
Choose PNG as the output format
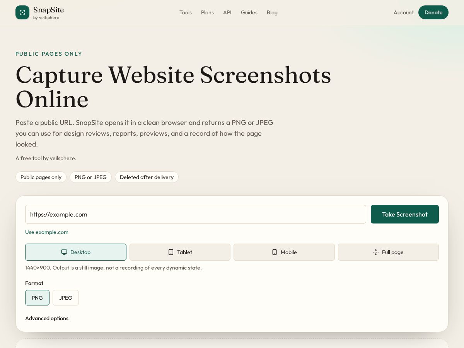37,298
